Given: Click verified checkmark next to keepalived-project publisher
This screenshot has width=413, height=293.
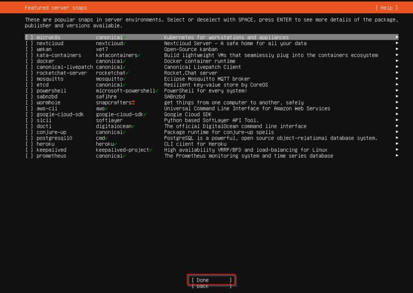Looking at the screenshot, I should click(x=151, y=150).
